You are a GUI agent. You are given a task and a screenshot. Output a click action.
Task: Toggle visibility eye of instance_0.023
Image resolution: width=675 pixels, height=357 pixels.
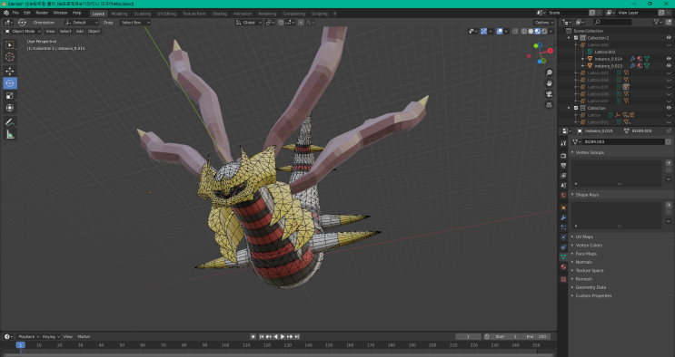[x=669, y=66]
